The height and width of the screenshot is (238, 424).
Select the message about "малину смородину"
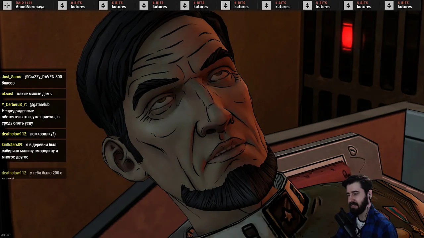[x=30, y=151]
